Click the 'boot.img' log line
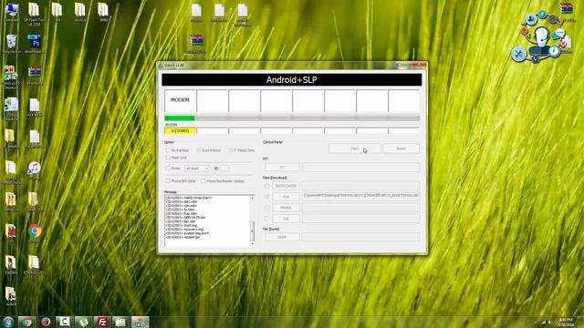The height and width of the screenshot is (328, 584). click(182, 225)
